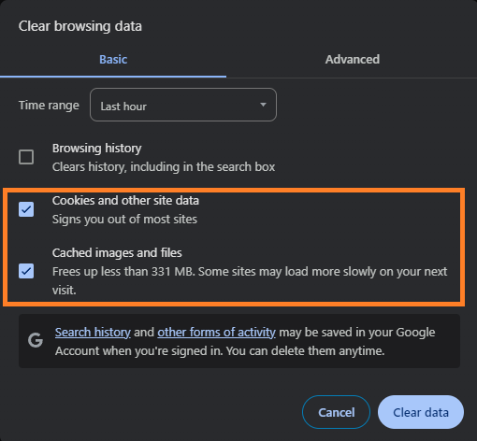Tick the Browsing history checkbox
This screenshot has height=441, width=477.
pyautogui.click(x=26, y=157)
